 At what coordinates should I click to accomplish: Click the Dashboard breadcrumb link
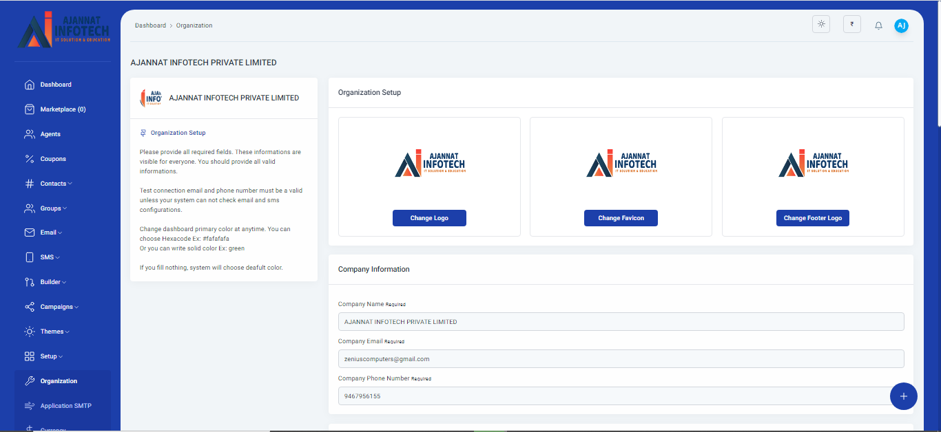click(150, 25)
